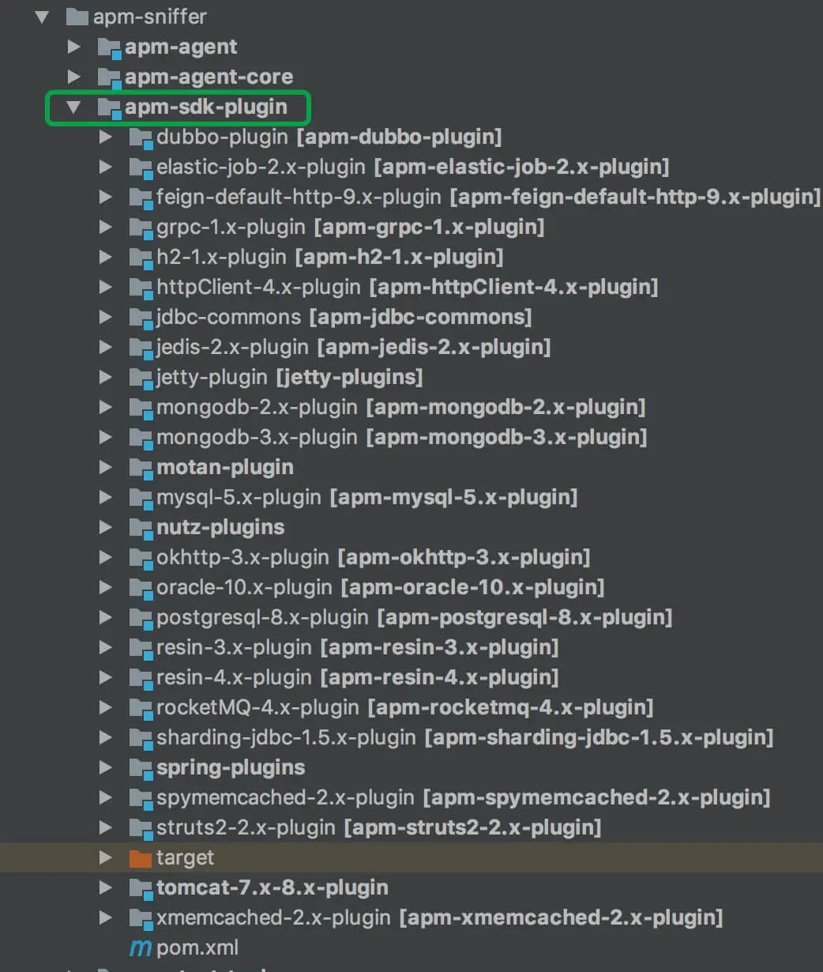This screenshot has width=823, height=972.
Task: Click the mongodb-2.x-plugin folder icon
Action: [141, 408]
